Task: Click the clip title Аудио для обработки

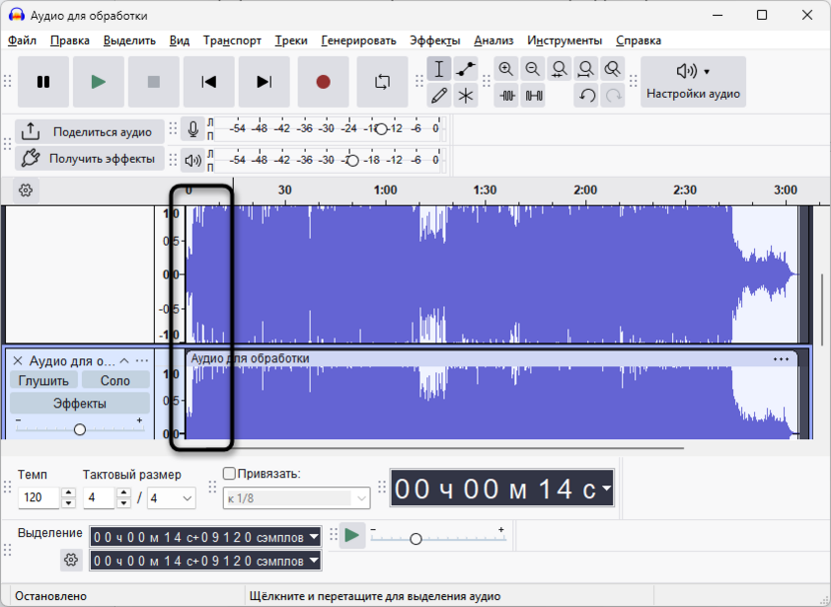Action: (250, 358)
